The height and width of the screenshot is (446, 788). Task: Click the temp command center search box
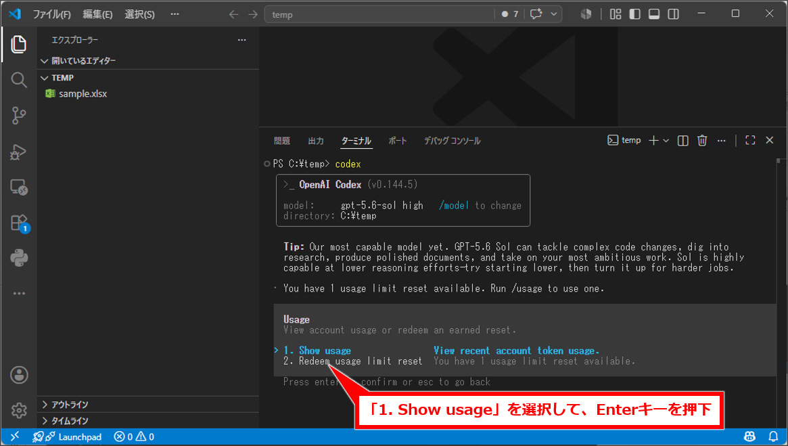379,15
